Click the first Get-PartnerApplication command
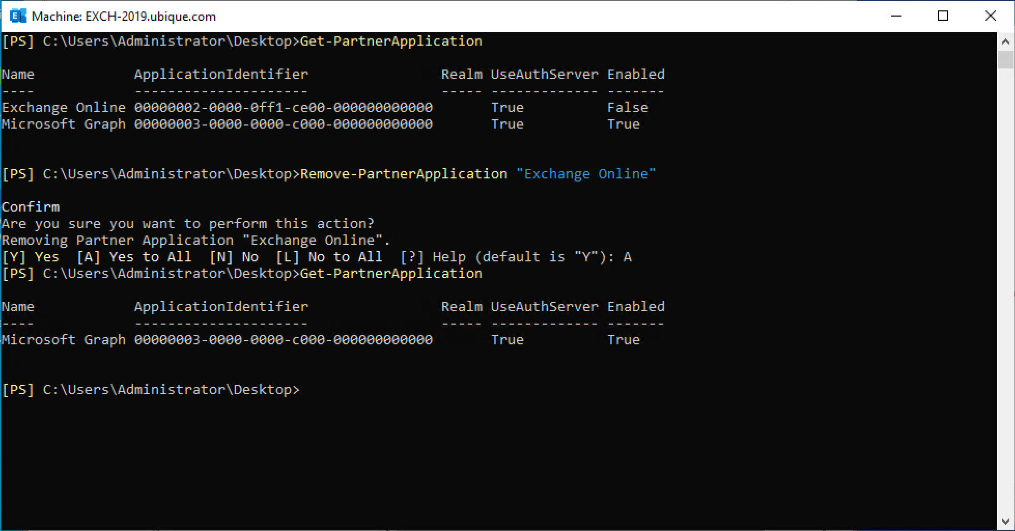Viewport: 1015px width, 531px height. coord(391,41)
